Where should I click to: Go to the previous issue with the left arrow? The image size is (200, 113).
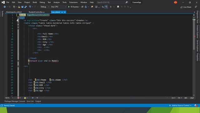pyautogui.click(x=33, y=98)
